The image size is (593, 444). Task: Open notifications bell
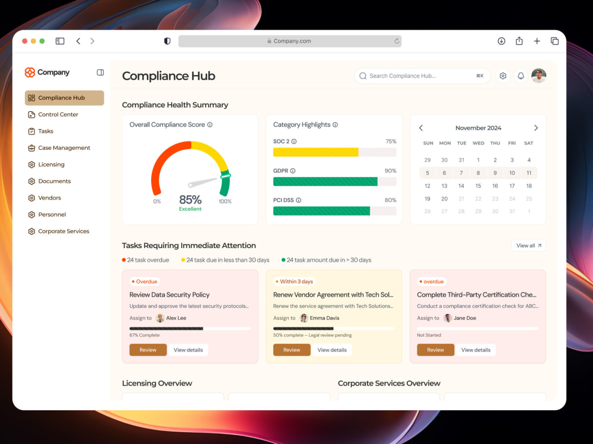click(521, 76)
